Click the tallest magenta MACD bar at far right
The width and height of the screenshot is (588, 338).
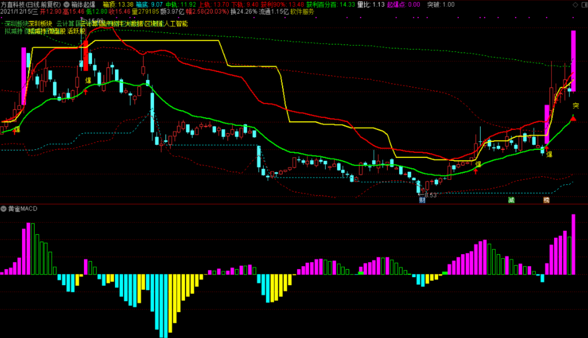pos(573,244)
